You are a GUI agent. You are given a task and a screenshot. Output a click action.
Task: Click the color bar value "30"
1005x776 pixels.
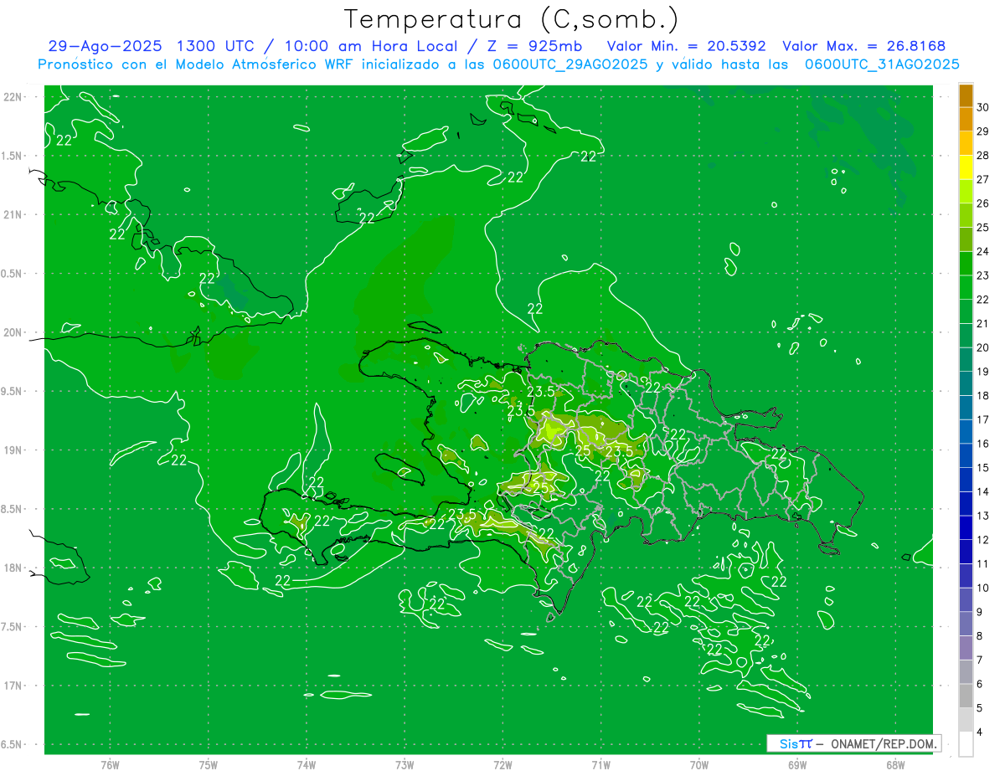[x=983, y=107]
